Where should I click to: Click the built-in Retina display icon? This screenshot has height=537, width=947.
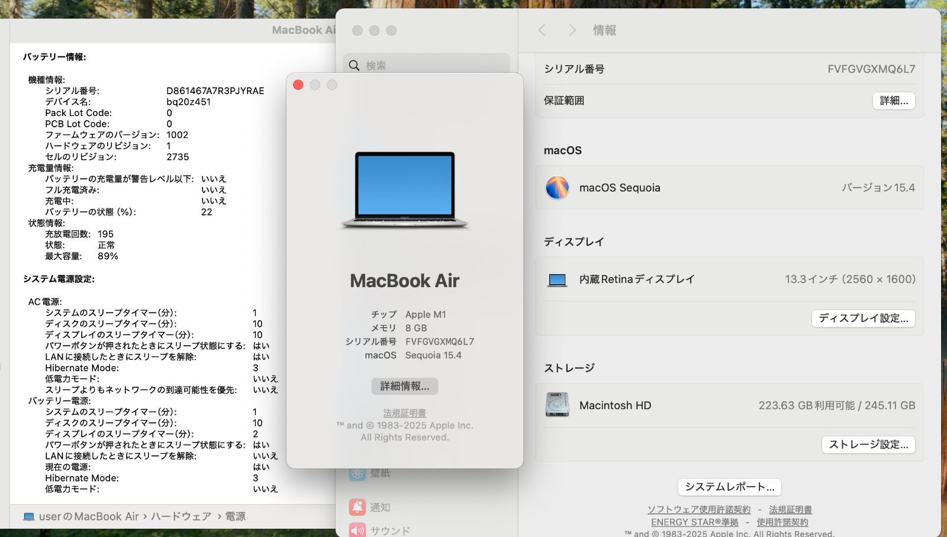point(557,279)
